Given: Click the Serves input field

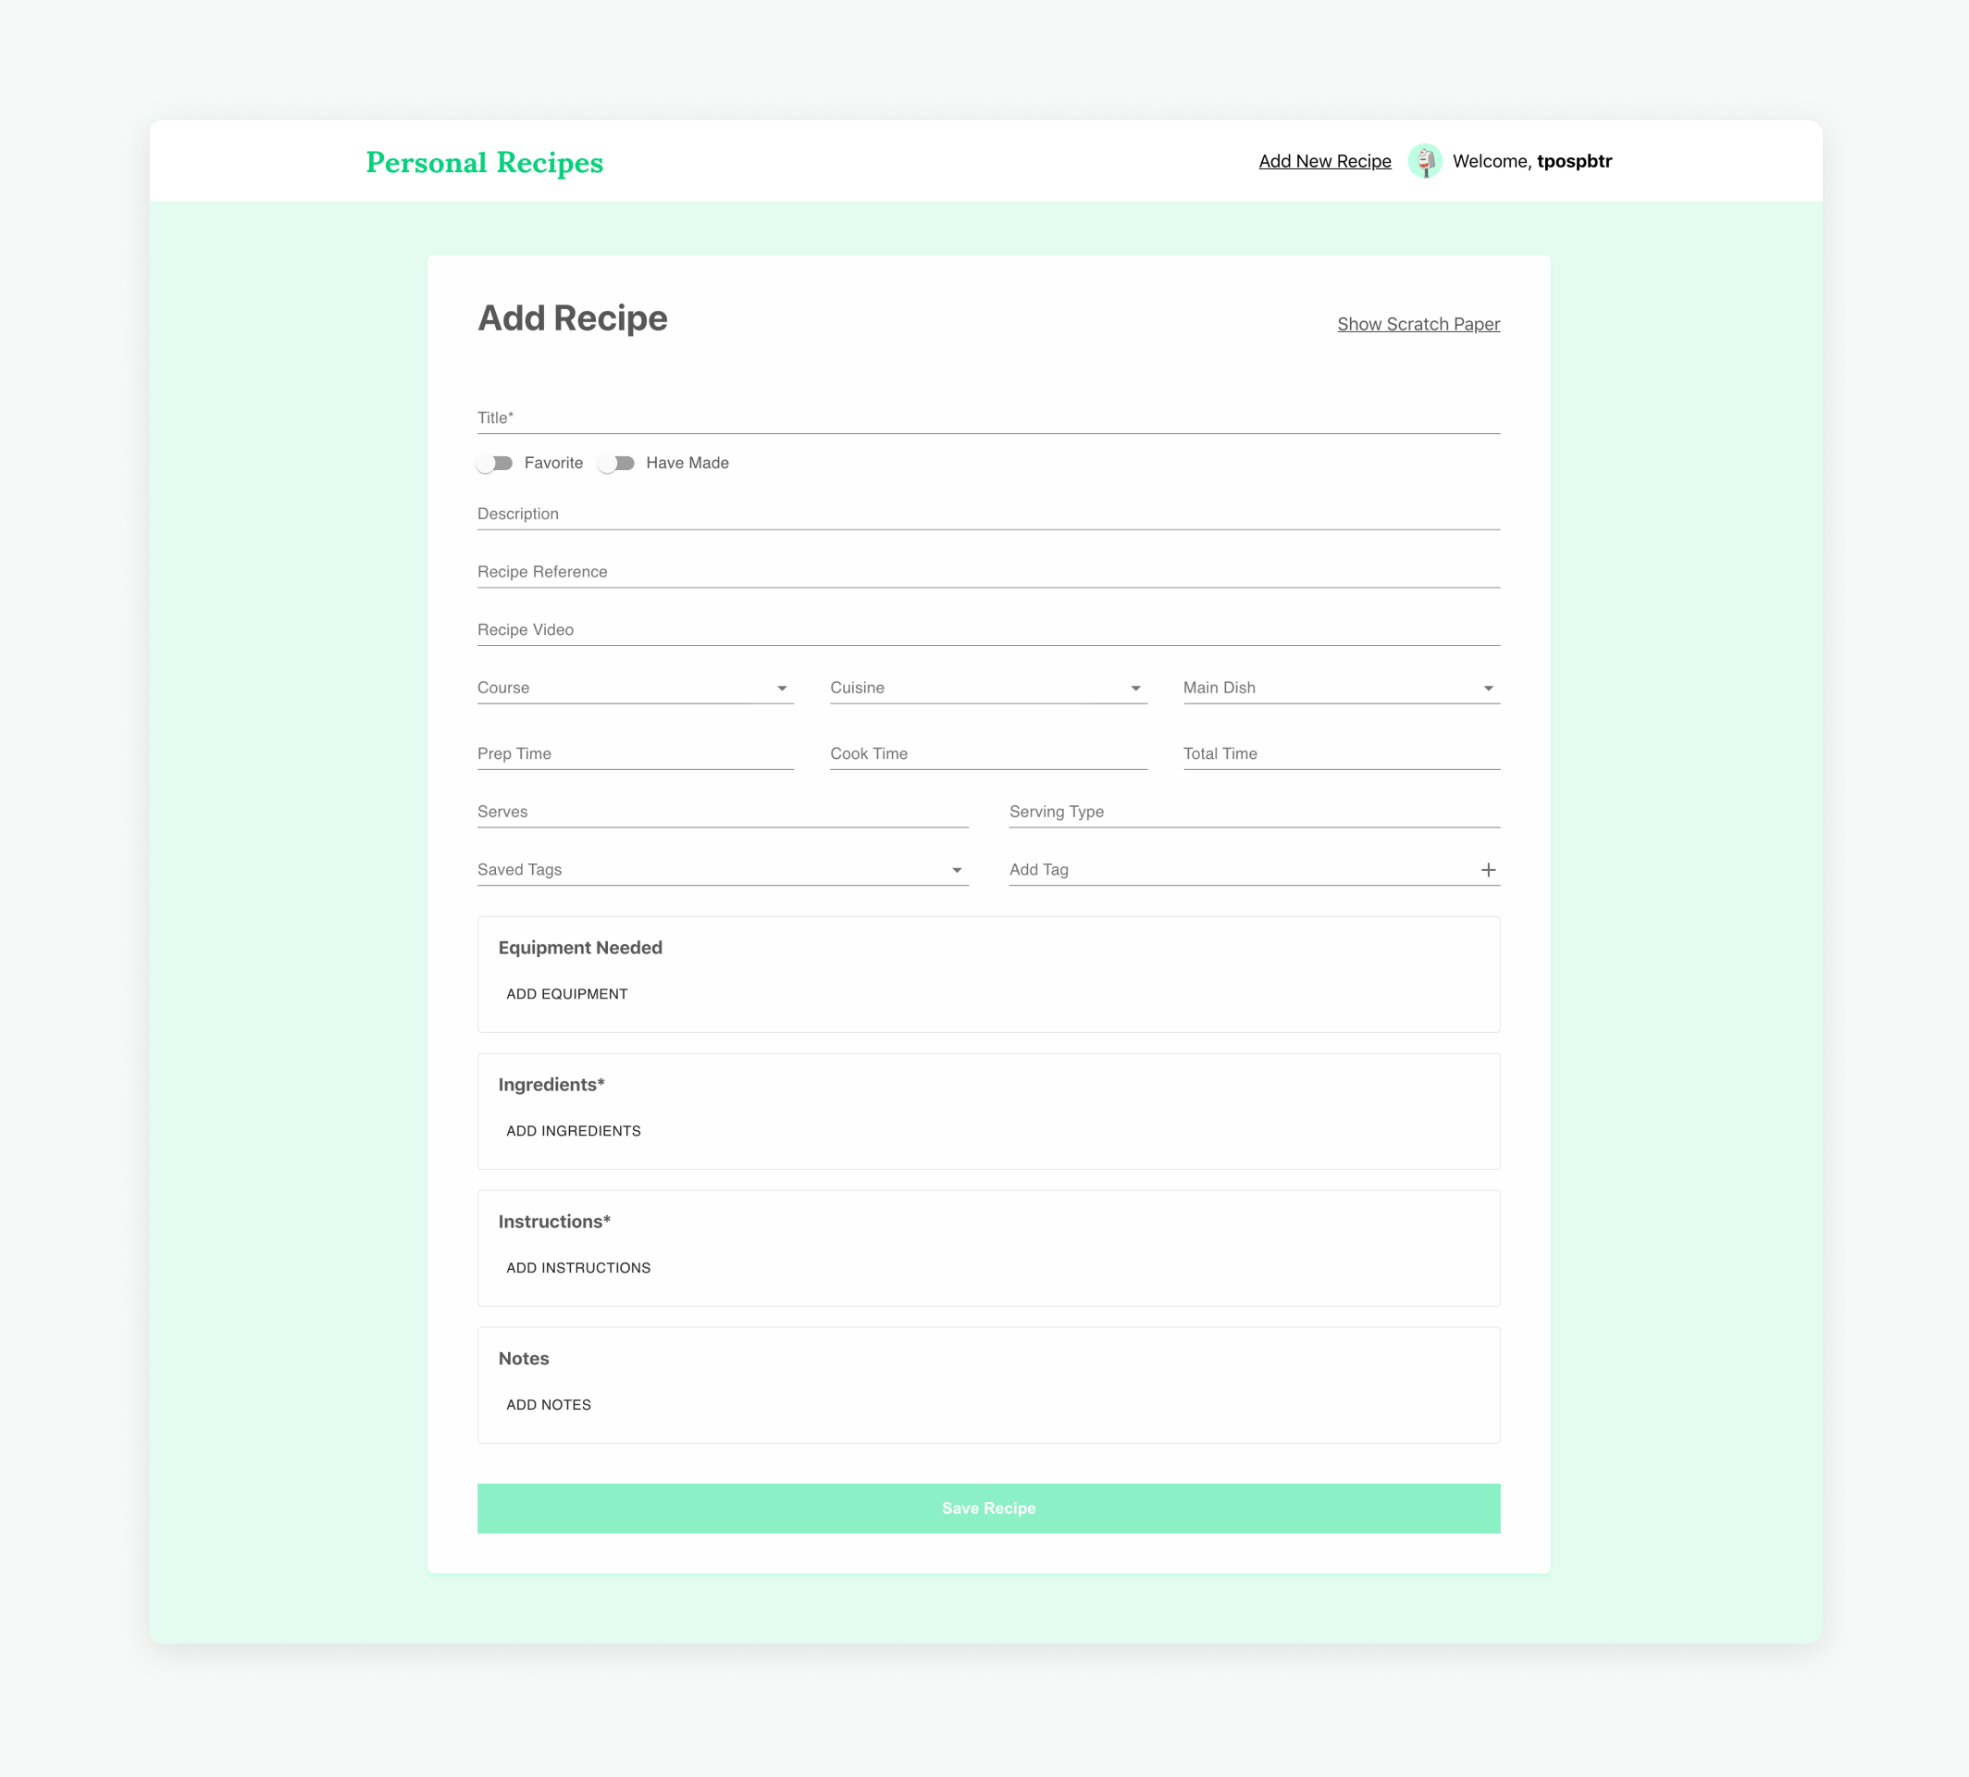Looking at the screenshot, I should tap(722, 812).
